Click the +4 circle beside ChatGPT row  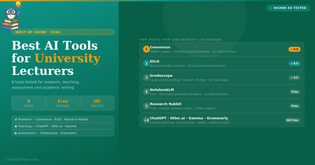point(146,120)
